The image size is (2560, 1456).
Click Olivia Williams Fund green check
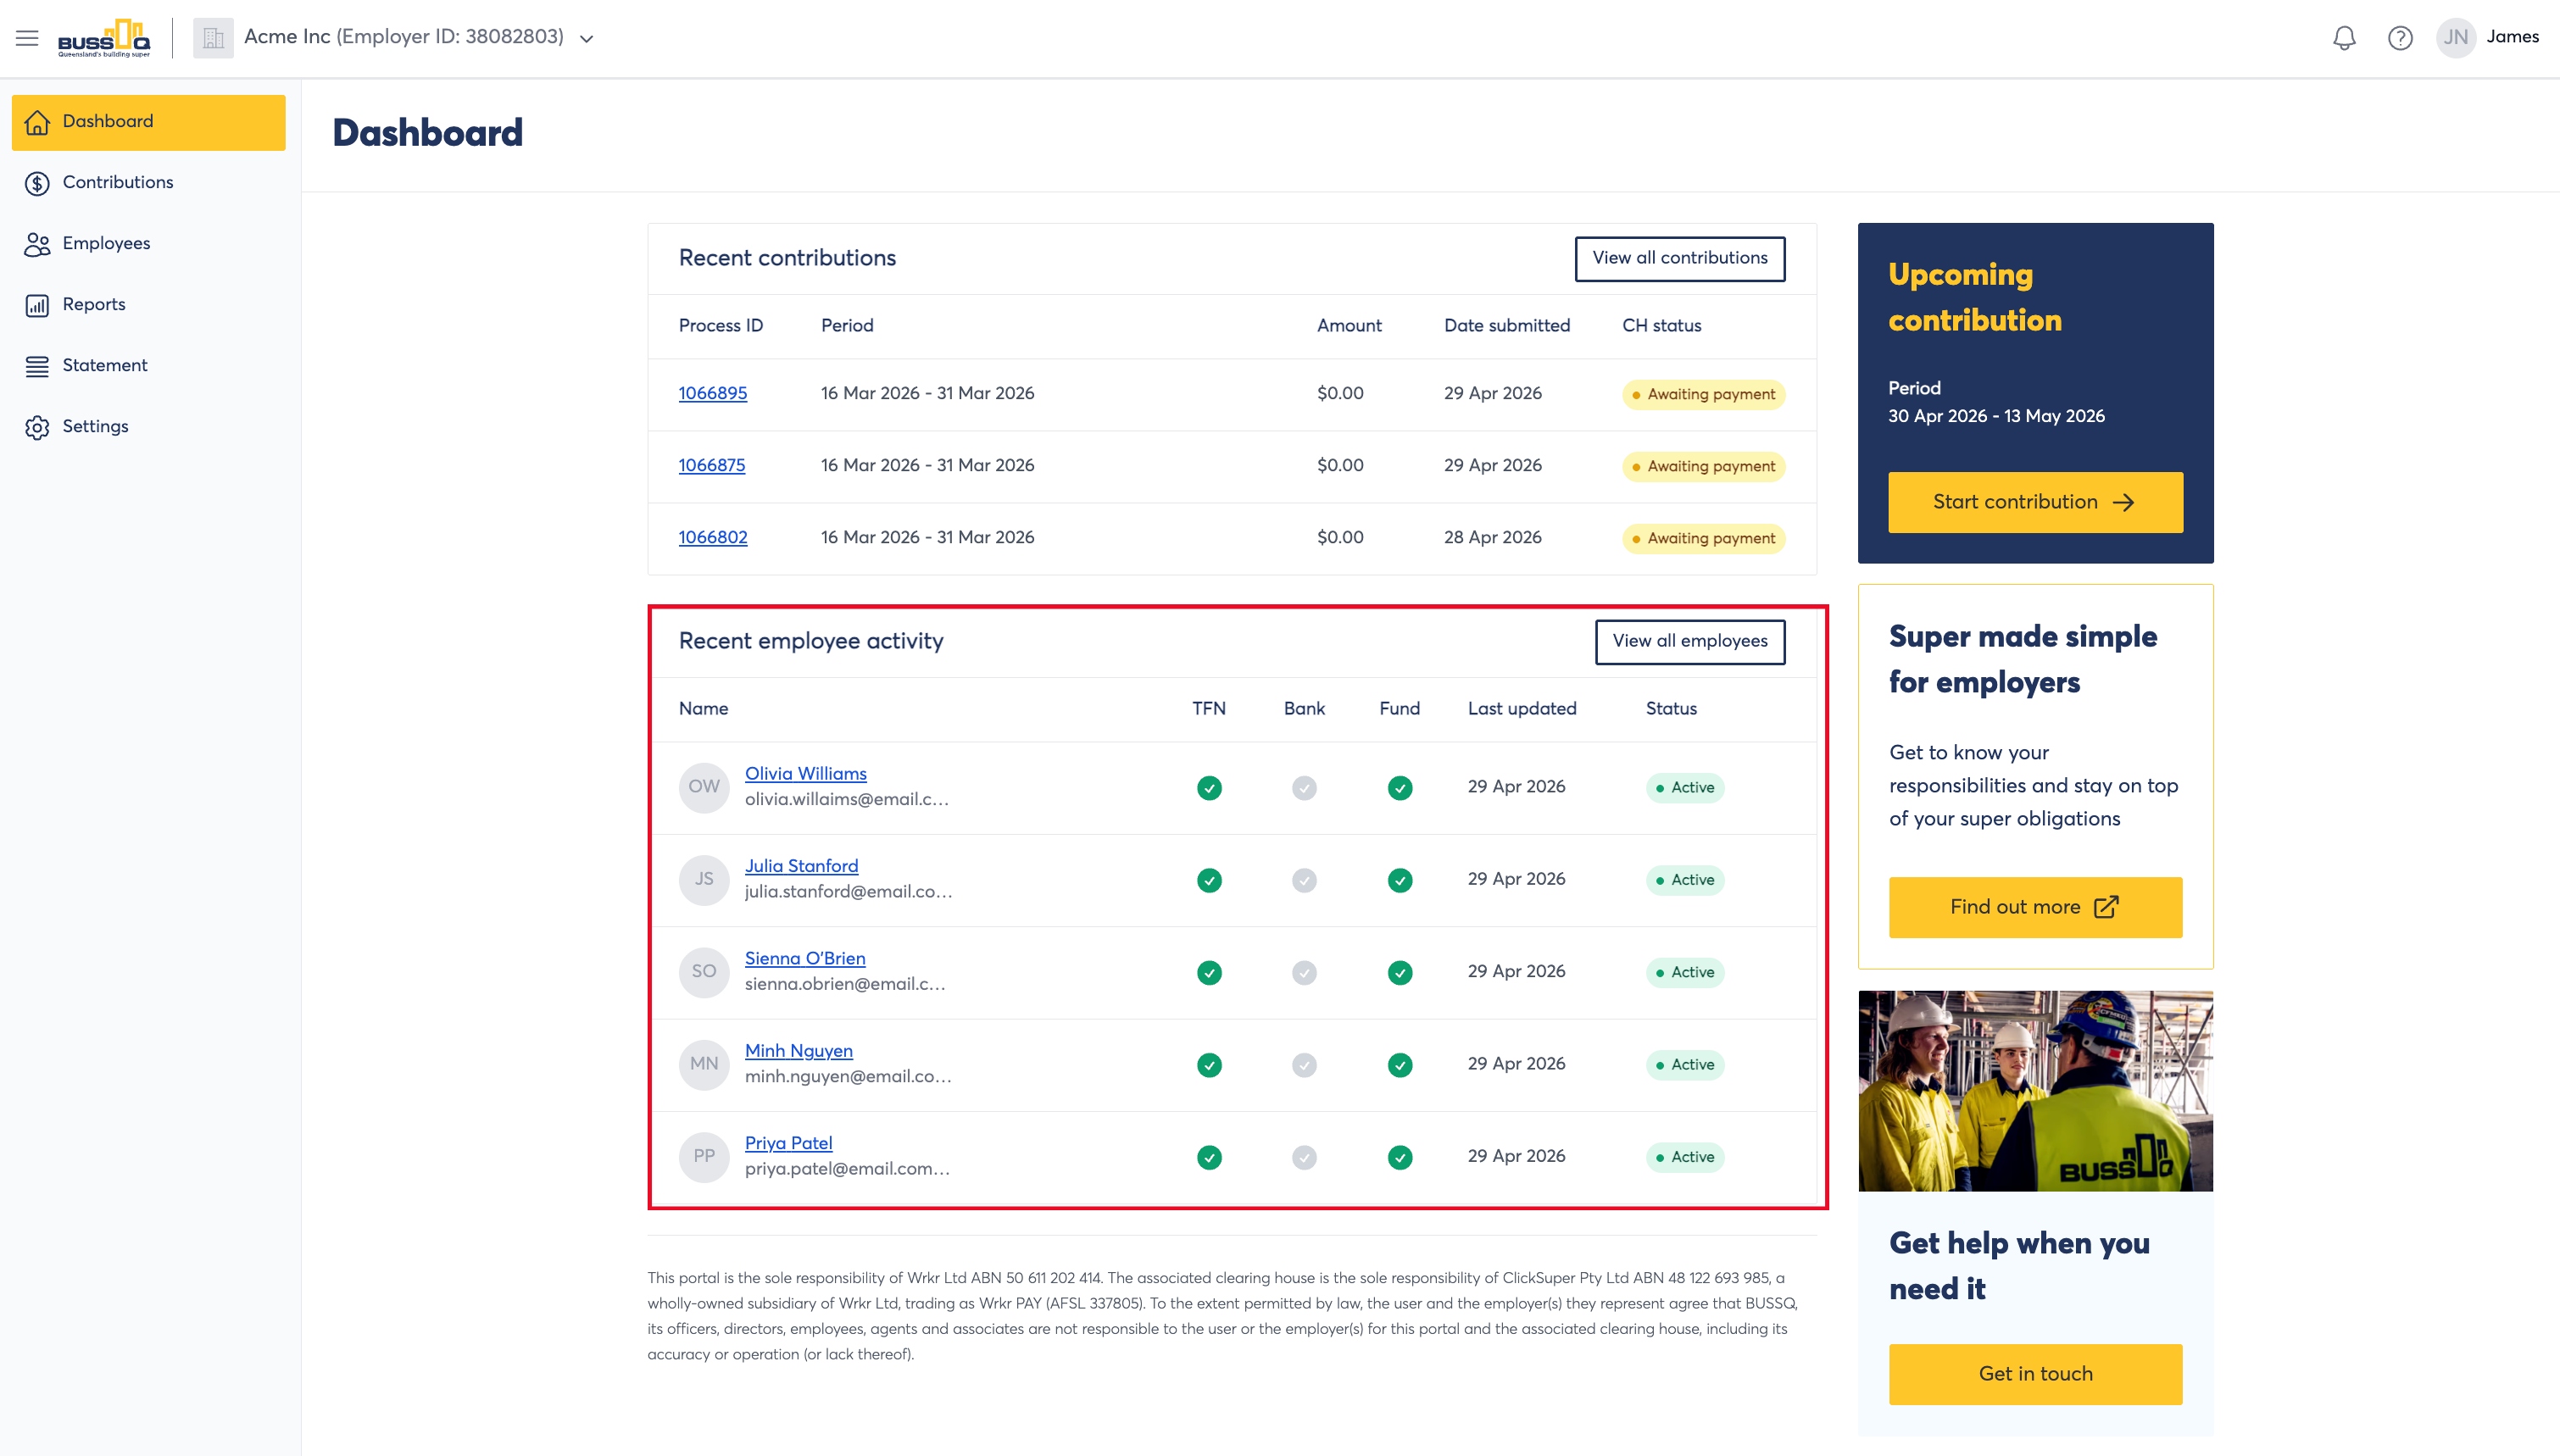point(1400,789)
